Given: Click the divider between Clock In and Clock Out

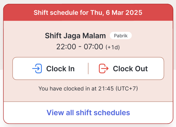Looking at the screenshot, I should (88, 69).
